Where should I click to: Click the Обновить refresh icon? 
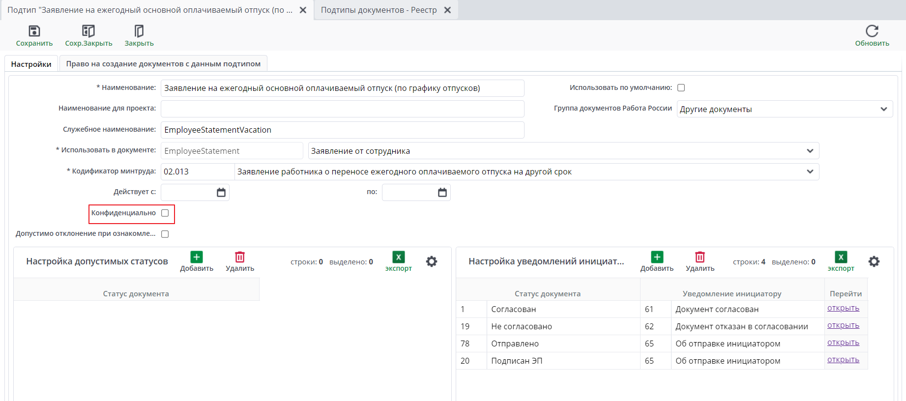click(x=872, y=31)
